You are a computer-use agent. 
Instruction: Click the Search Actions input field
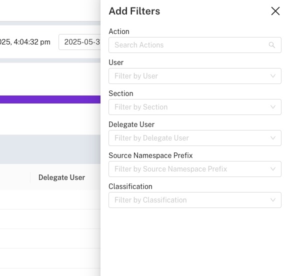pos(195,45)
